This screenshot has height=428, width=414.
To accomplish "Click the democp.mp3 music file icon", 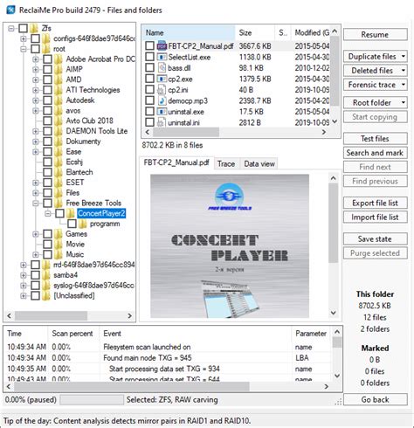I will tap(162, 100).
